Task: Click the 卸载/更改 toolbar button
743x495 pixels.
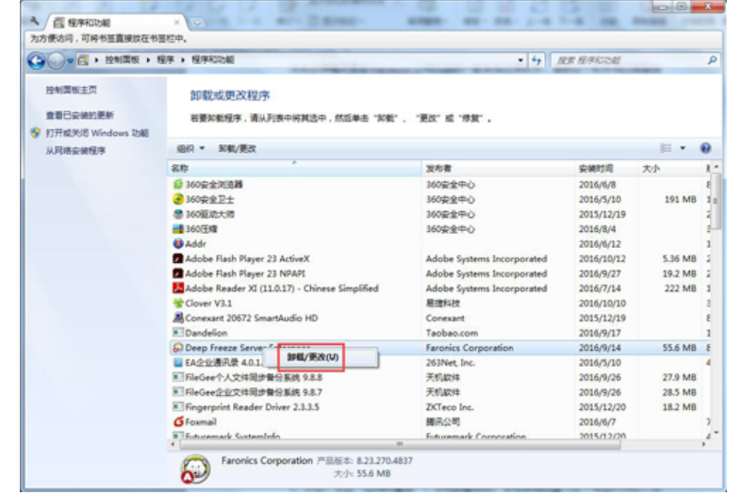Action: coord(238,148)
